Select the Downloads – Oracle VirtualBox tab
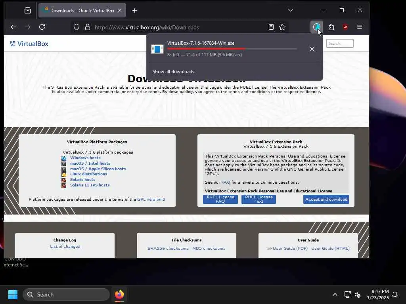This screenshot has height=304, width=406. 82,10
